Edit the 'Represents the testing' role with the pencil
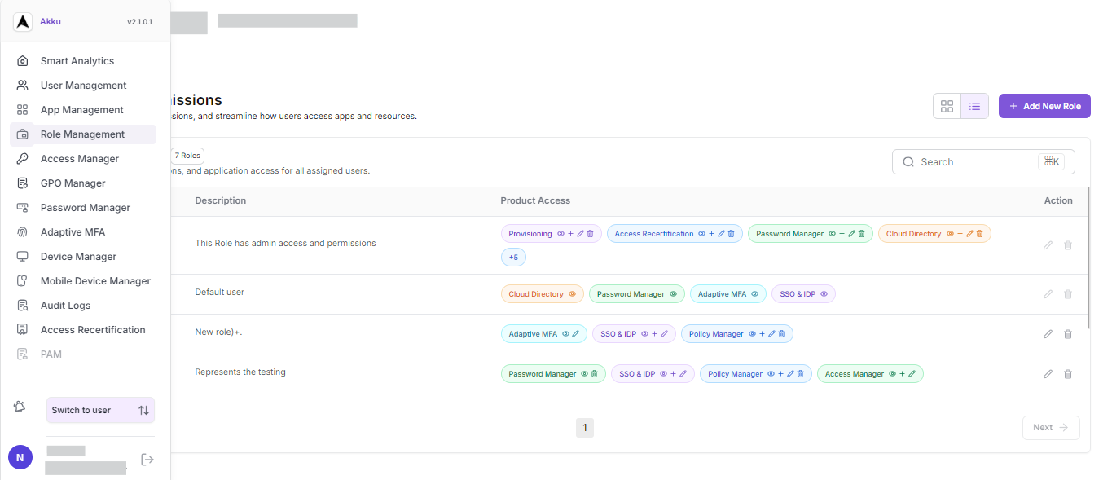Image resolution: width=1112 pixels, height=480 pixels. [x=1048, y=373]
